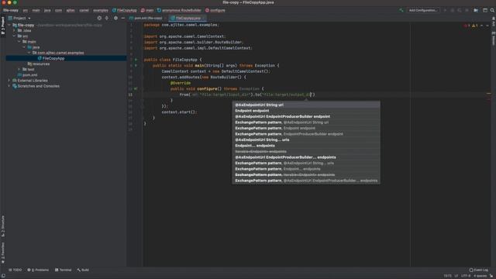The image size is (496, 279).
Task: Open Event Log from status bar
Action: [479, 270]
